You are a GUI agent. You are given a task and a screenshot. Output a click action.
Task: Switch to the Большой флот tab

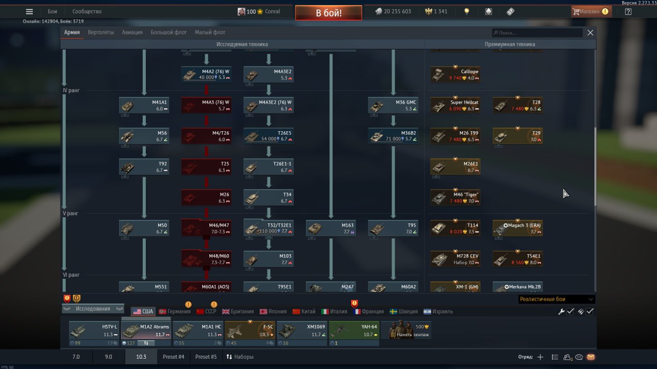tap(169, 32)
